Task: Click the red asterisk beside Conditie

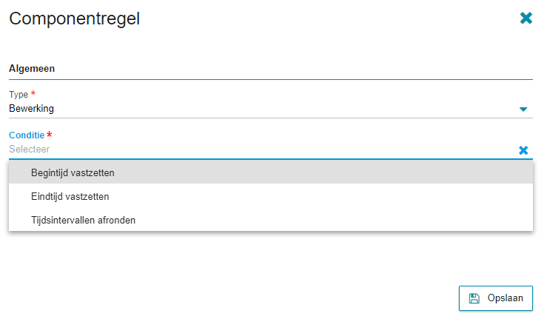Action: click(x=49, y=134)
